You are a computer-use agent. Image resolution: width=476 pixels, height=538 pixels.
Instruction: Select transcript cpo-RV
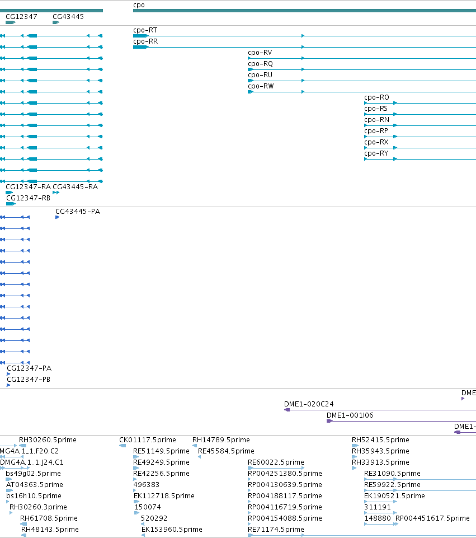coord(260,53)
